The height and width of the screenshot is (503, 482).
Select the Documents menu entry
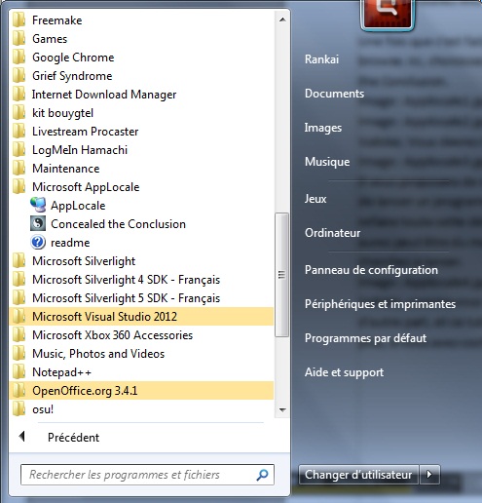coord(334,94)
